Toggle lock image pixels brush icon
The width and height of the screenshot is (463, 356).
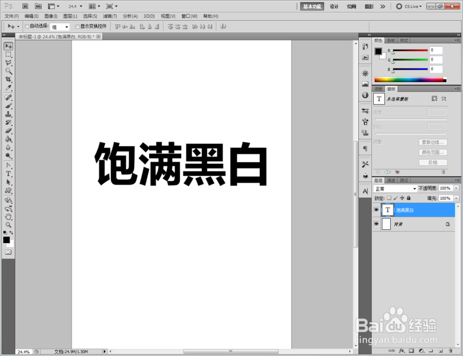[x=396, y=198]
